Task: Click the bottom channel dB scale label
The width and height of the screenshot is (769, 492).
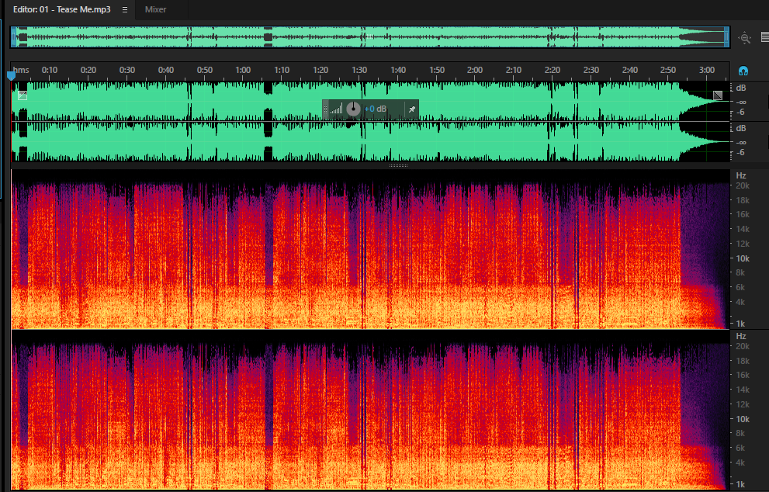Action: coord(741,128)
